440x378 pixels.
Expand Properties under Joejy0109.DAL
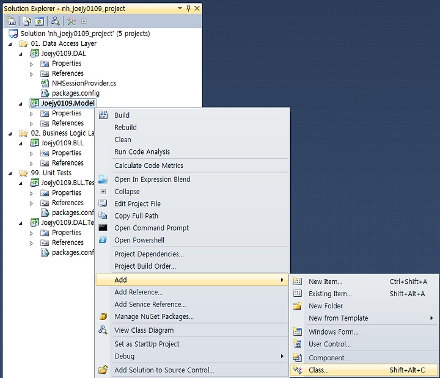click(x=31, y=64)
